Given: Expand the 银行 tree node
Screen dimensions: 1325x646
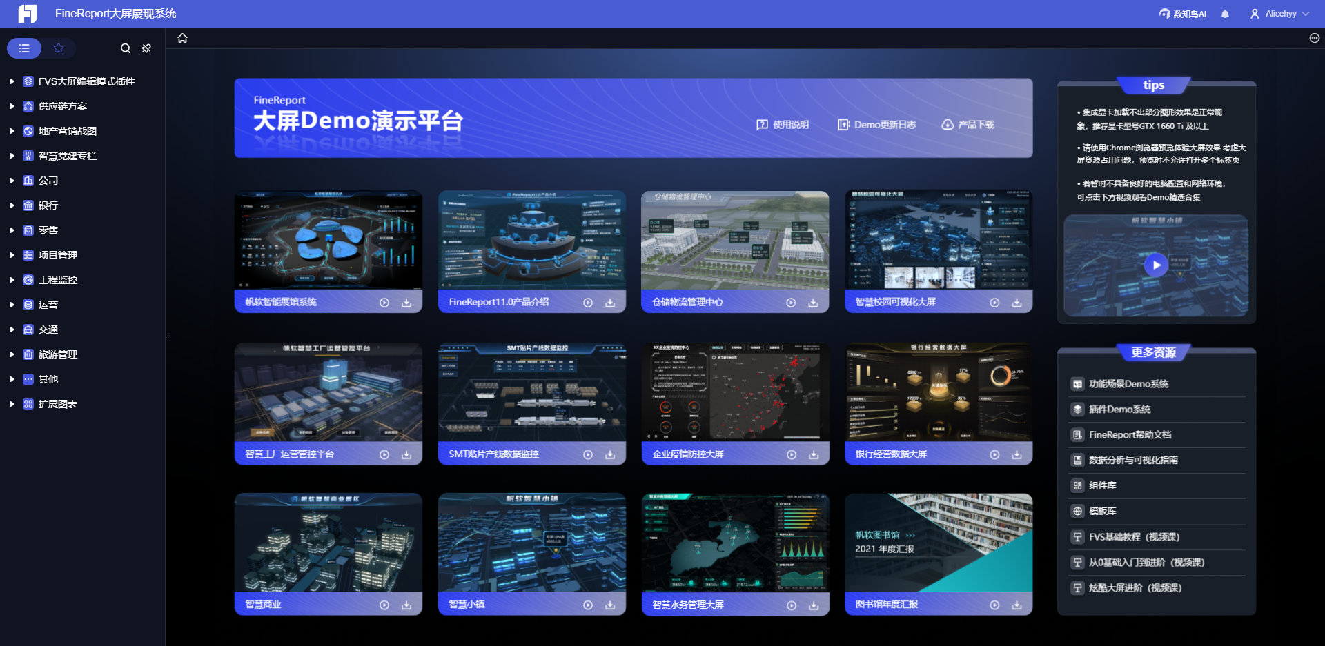Looking at the screenshot, I should (x=12, y=205).
